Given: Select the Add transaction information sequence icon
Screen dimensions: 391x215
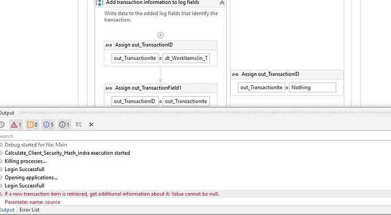Looking at the screenshot, I should coord(100,3).
